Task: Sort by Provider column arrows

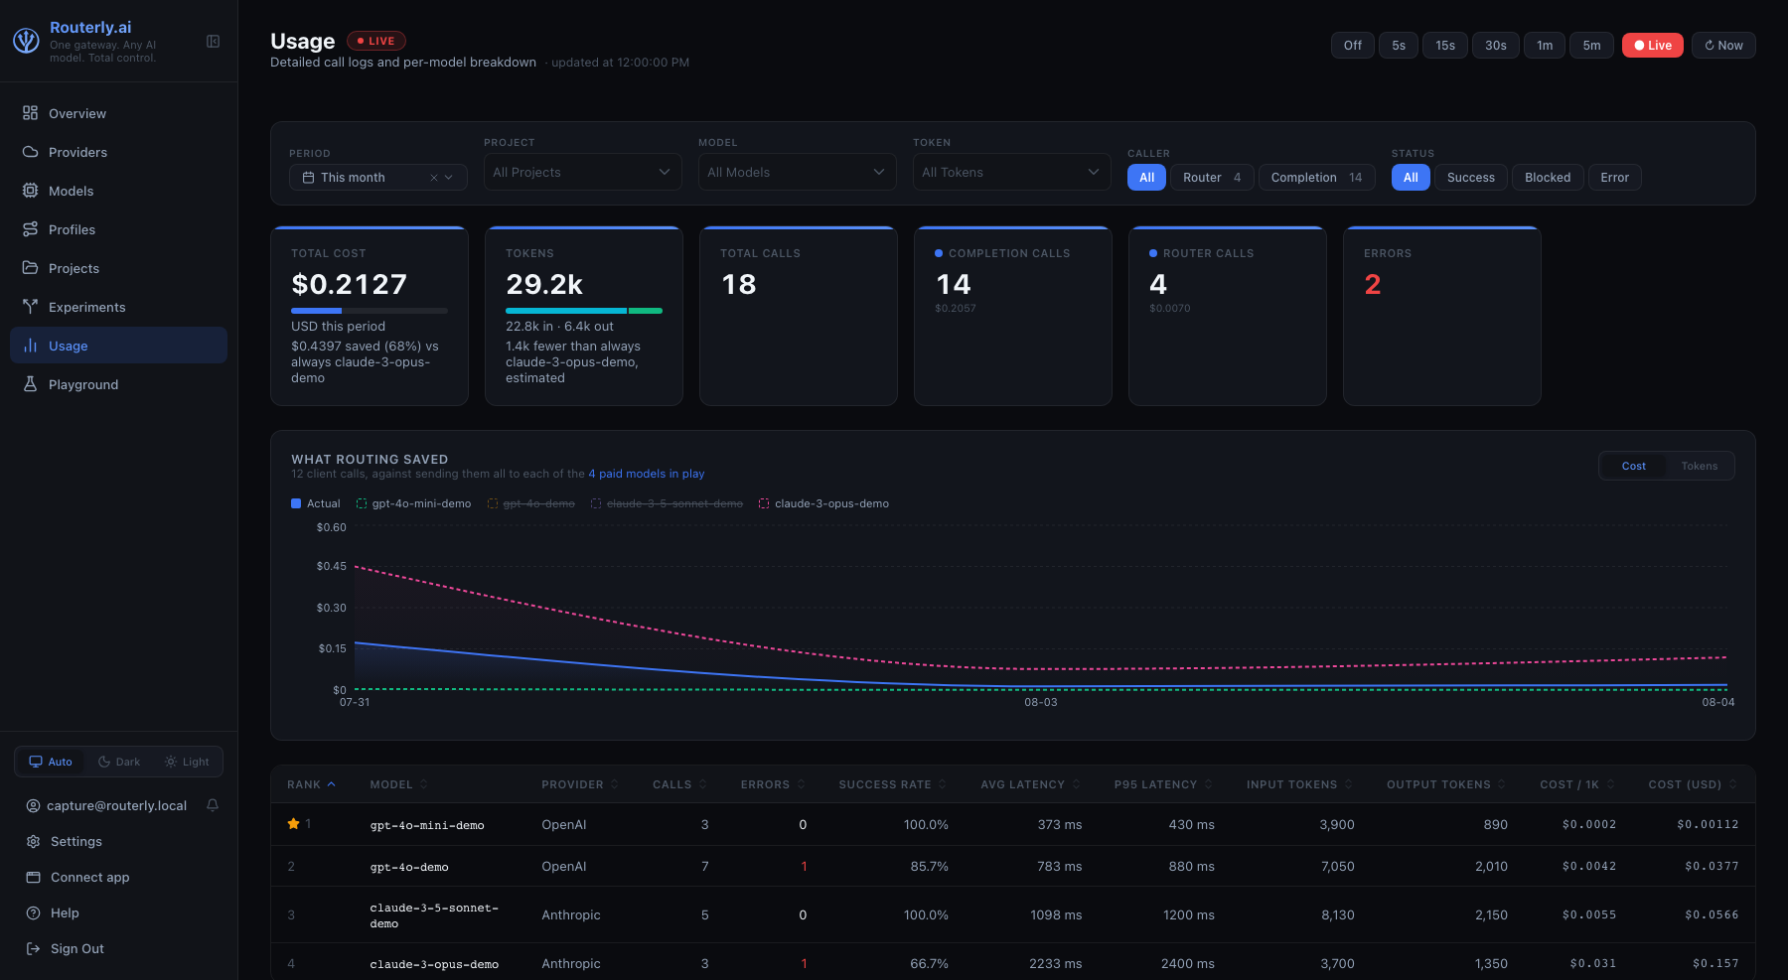Action: click(x=615, y=784)
